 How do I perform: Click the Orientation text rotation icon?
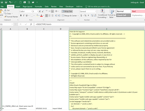(56, 11)
